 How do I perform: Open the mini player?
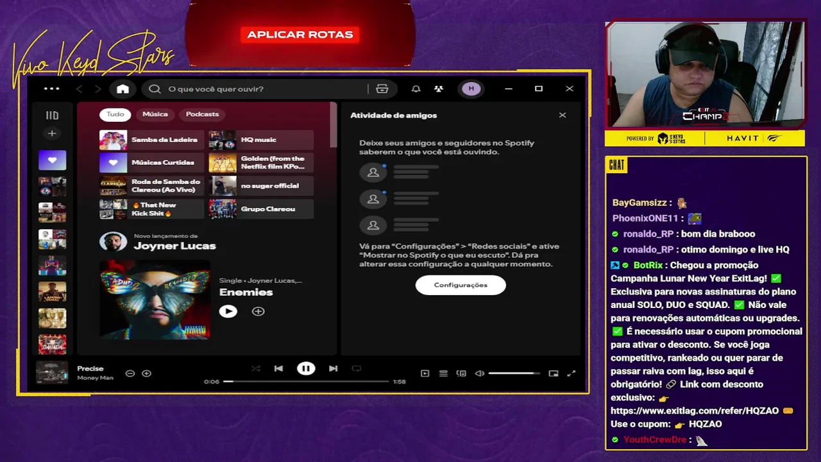click(554, 373)
